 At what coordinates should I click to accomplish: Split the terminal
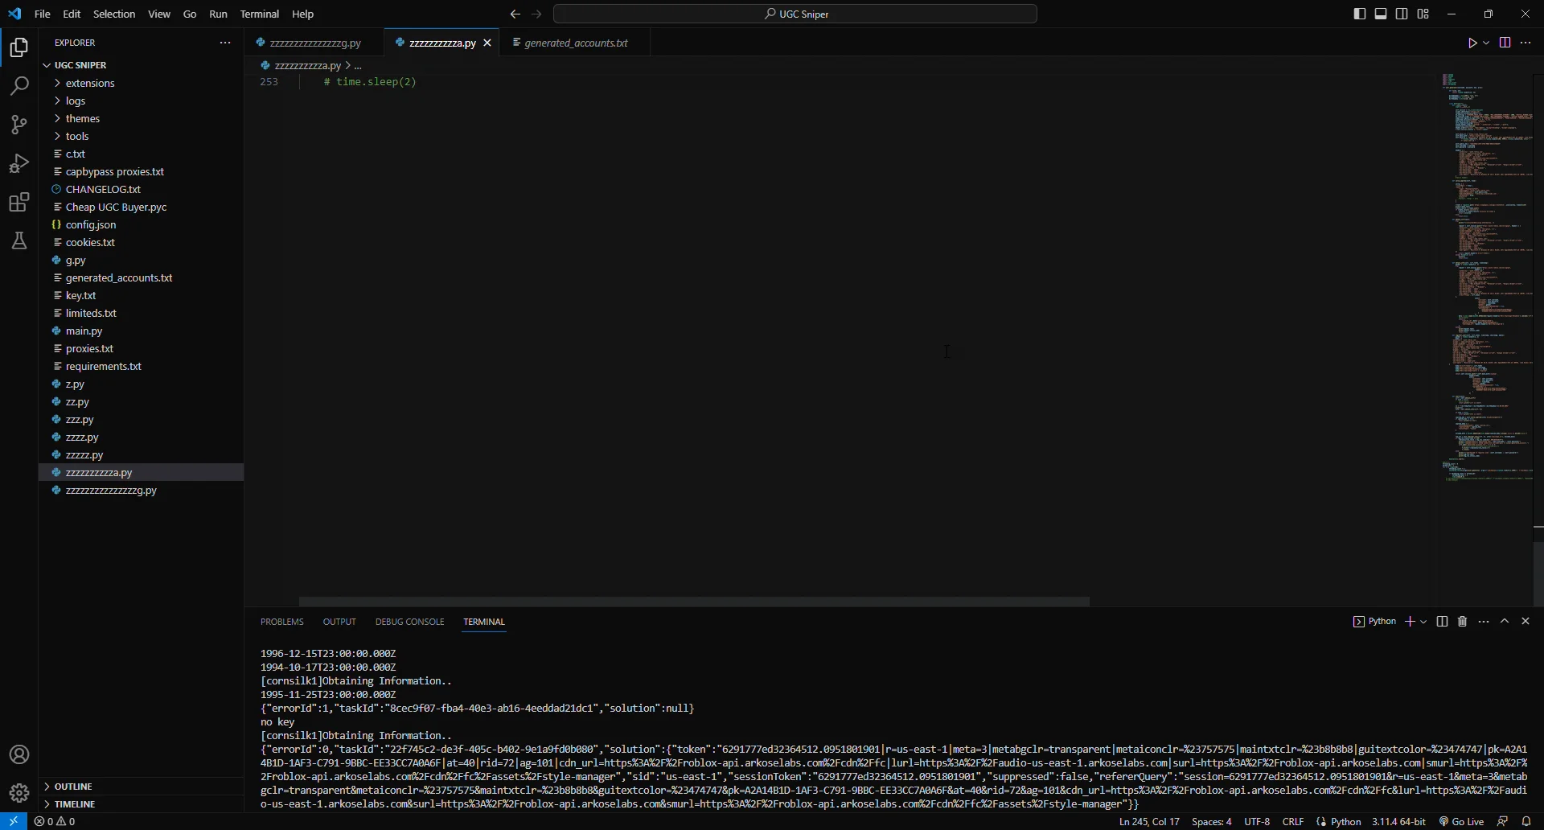coord(1442,622)
